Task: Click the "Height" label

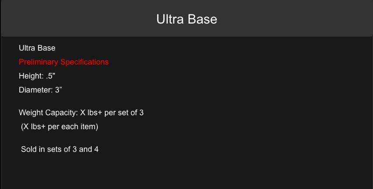Action: [31, 76]
